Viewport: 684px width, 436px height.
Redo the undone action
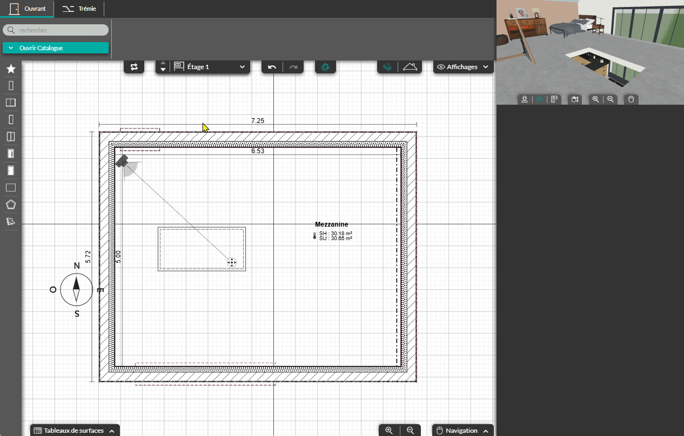tap(293, 67)
